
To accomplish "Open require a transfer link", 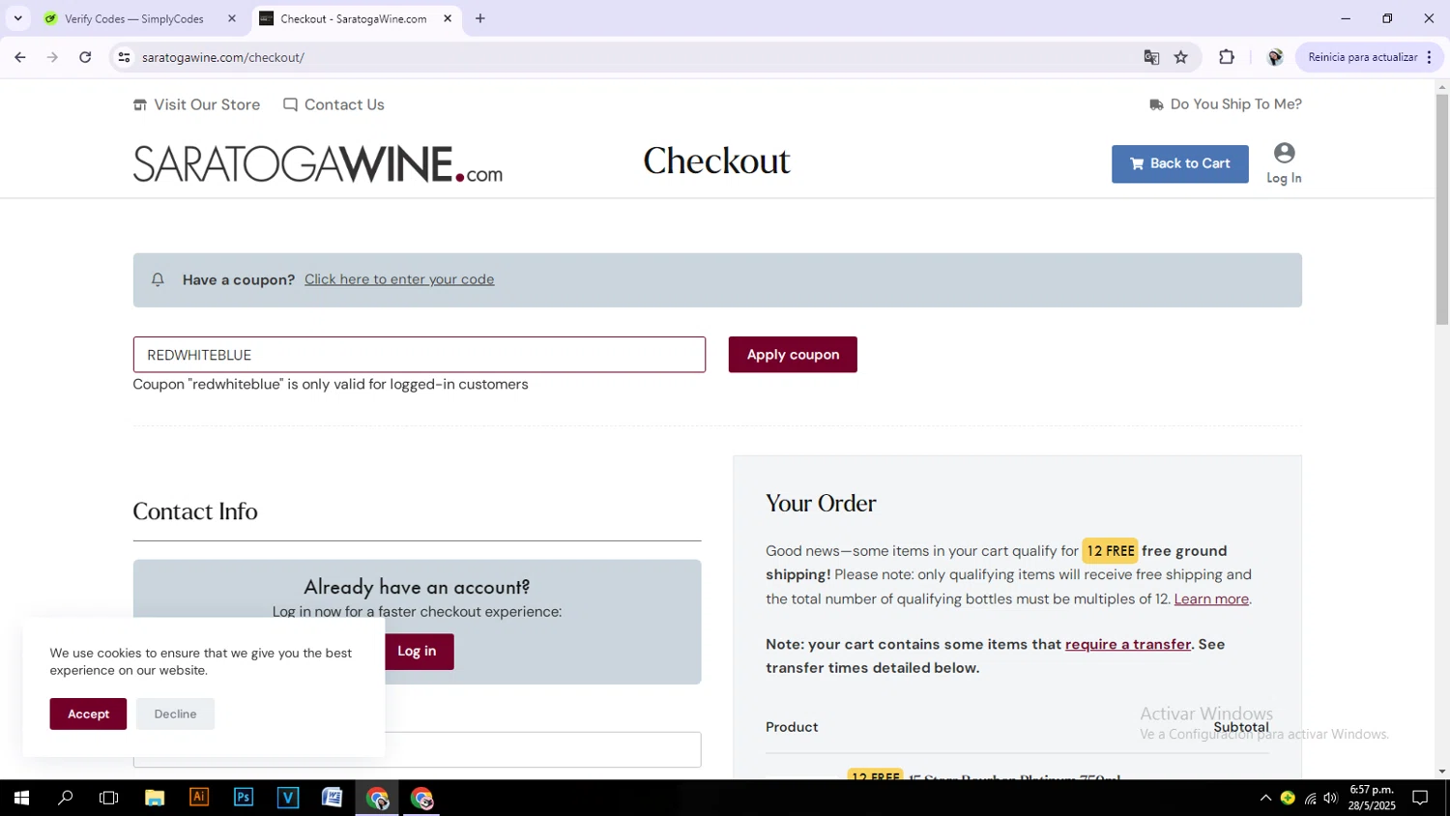I will click(x=1128, y=644).
